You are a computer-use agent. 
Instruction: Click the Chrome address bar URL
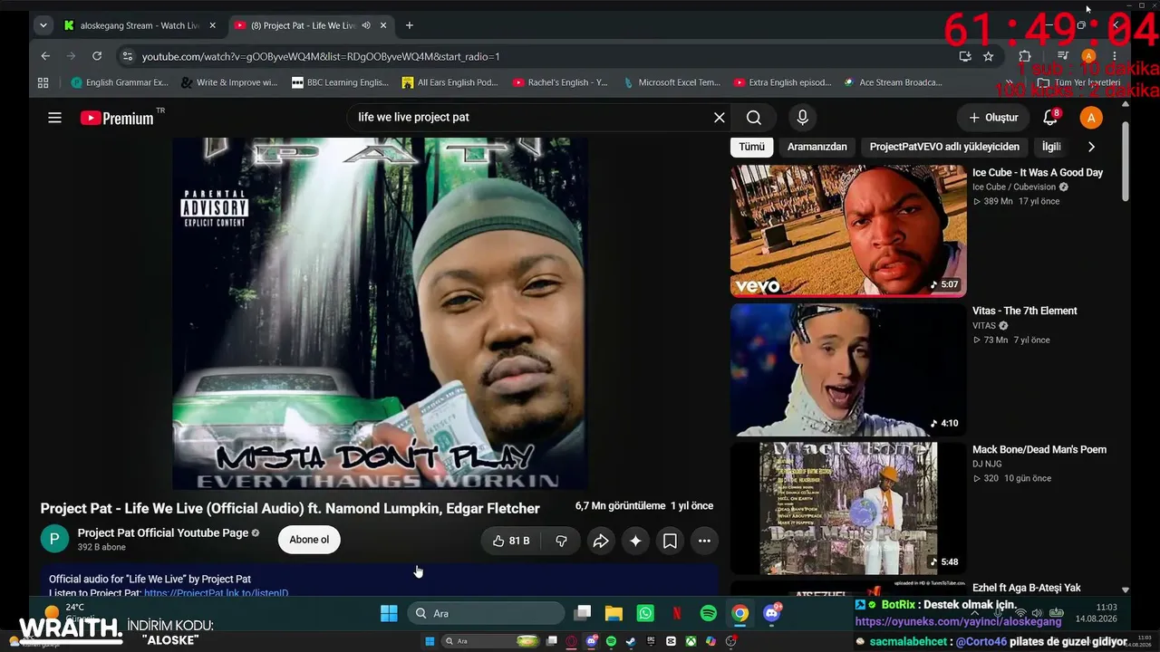321,56
